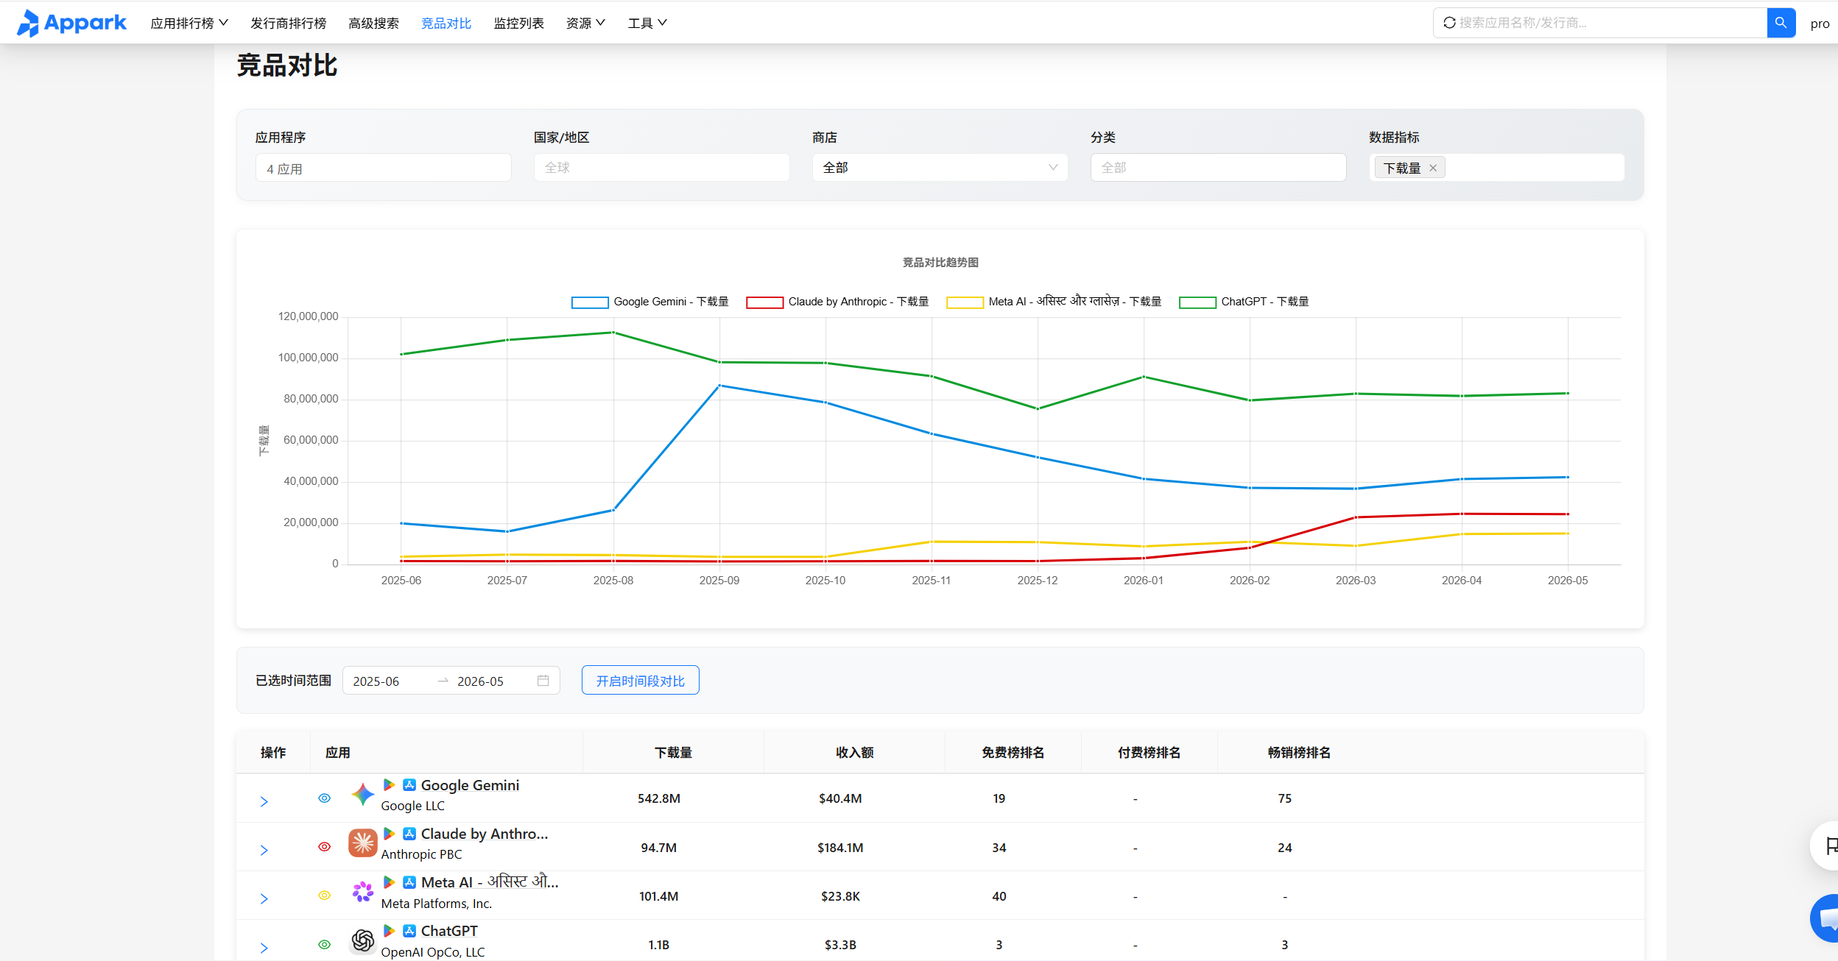Open the chat support bubble
The width and height of the screenshot is (1838, 961).
[x=1826, y=918]
